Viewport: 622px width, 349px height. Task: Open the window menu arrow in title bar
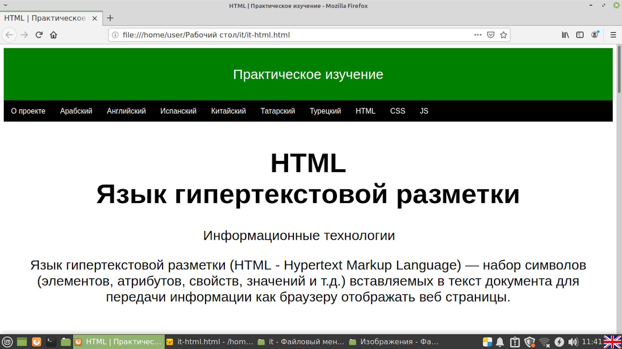coord(6,5)
